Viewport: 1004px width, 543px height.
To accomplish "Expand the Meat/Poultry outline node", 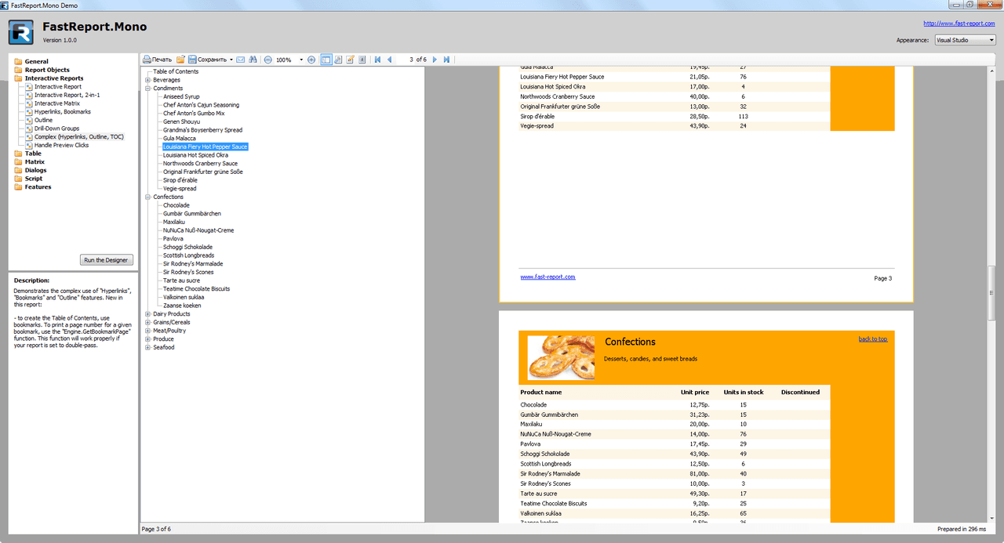I will click(x=147, y=331).
